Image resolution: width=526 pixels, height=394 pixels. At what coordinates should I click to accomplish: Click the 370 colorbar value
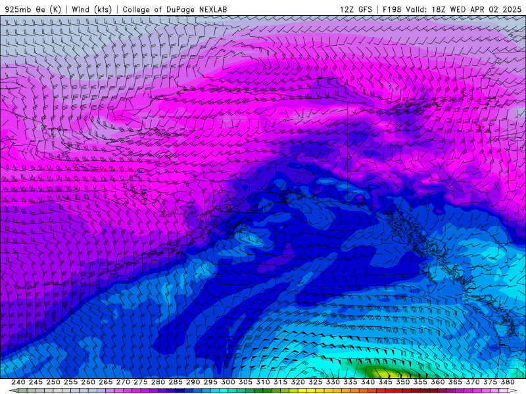point(473,382)
